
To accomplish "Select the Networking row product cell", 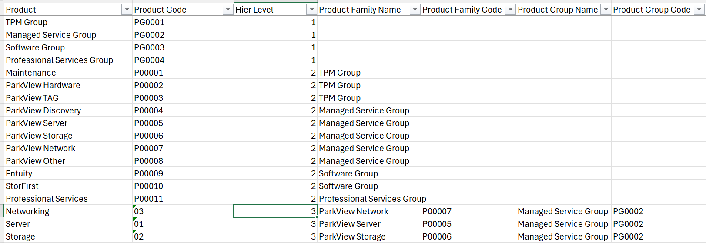I will (x=68, y=211).
